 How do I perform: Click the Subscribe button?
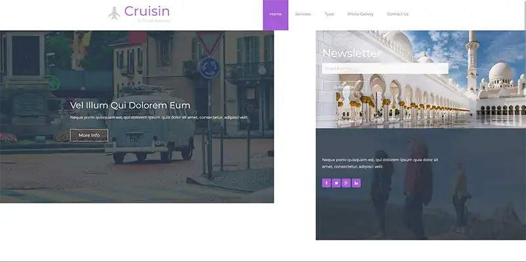pyautogui.click(x=344, y=87)
